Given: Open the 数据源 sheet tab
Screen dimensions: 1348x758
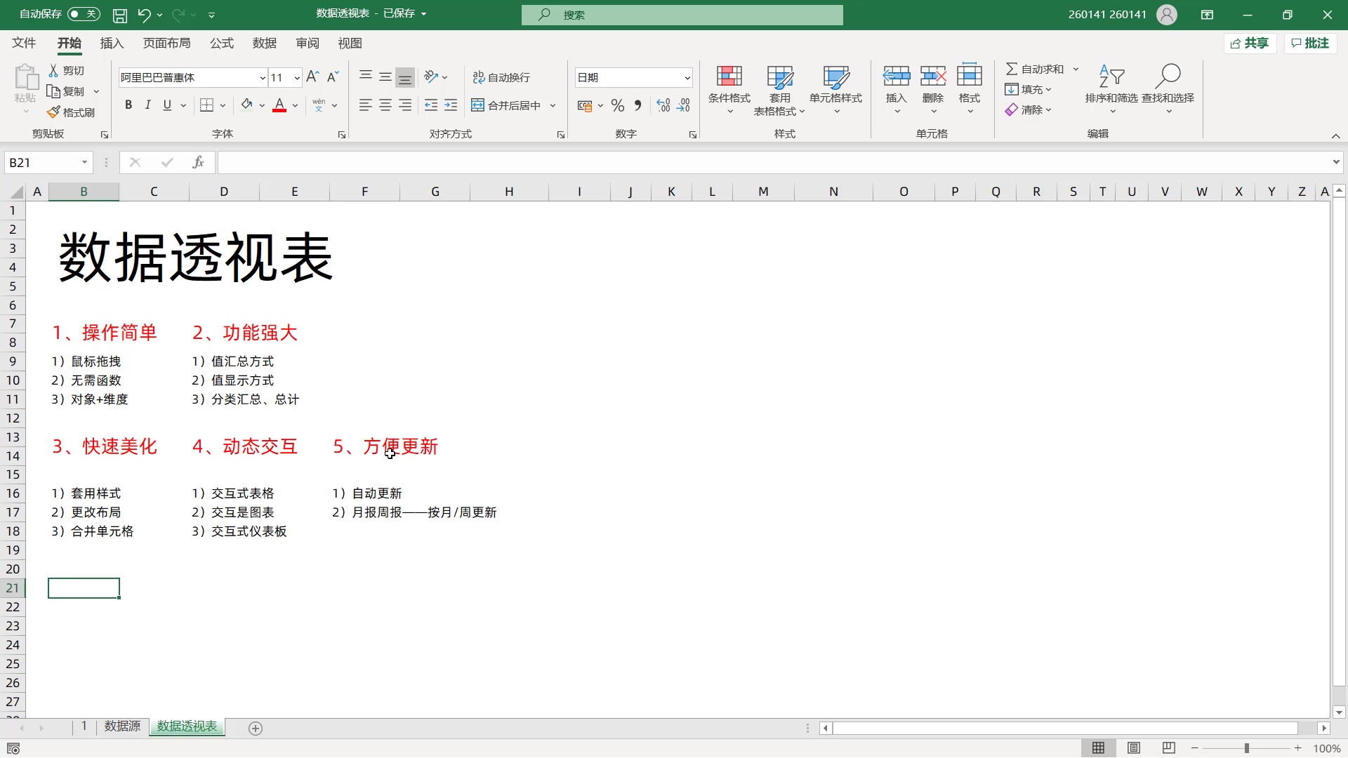Looking at the screenshot, I should [x=122, y=726].
